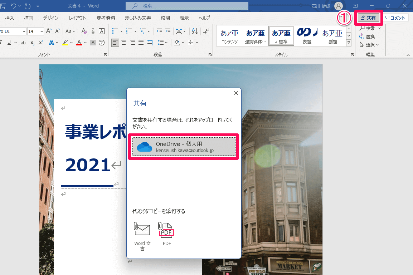Apply the red font color swatch

[x=78, y=43]
